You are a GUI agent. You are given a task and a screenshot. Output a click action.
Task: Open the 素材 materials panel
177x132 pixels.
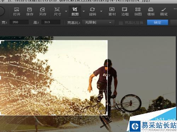click(x=112, y=12)
